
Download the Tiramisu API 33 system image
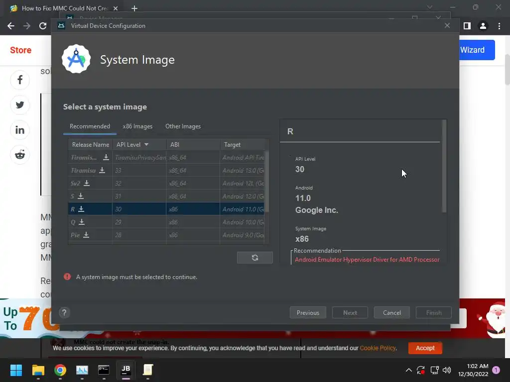click(102, 170)
